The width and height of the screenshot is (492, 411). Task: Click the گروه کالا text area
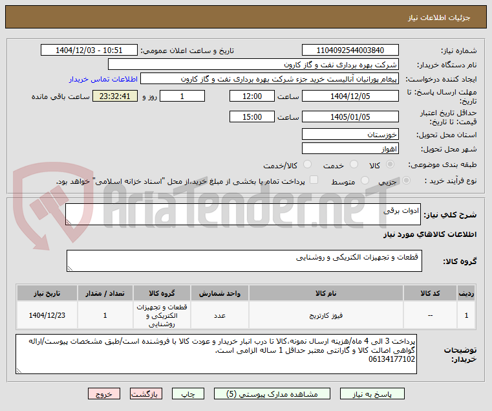point(244,261)
